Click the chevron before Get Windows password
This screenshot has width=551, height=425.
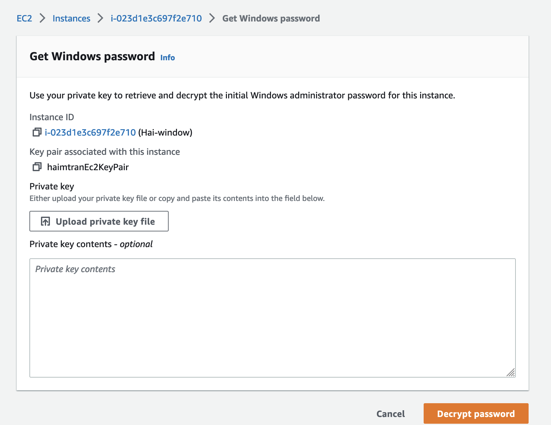click(212, 18)
